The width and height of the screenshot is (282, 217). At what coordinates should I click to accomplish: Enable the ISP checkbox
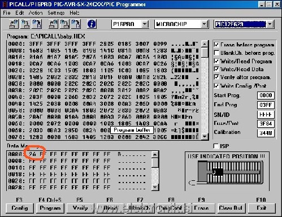click(216, 146)
